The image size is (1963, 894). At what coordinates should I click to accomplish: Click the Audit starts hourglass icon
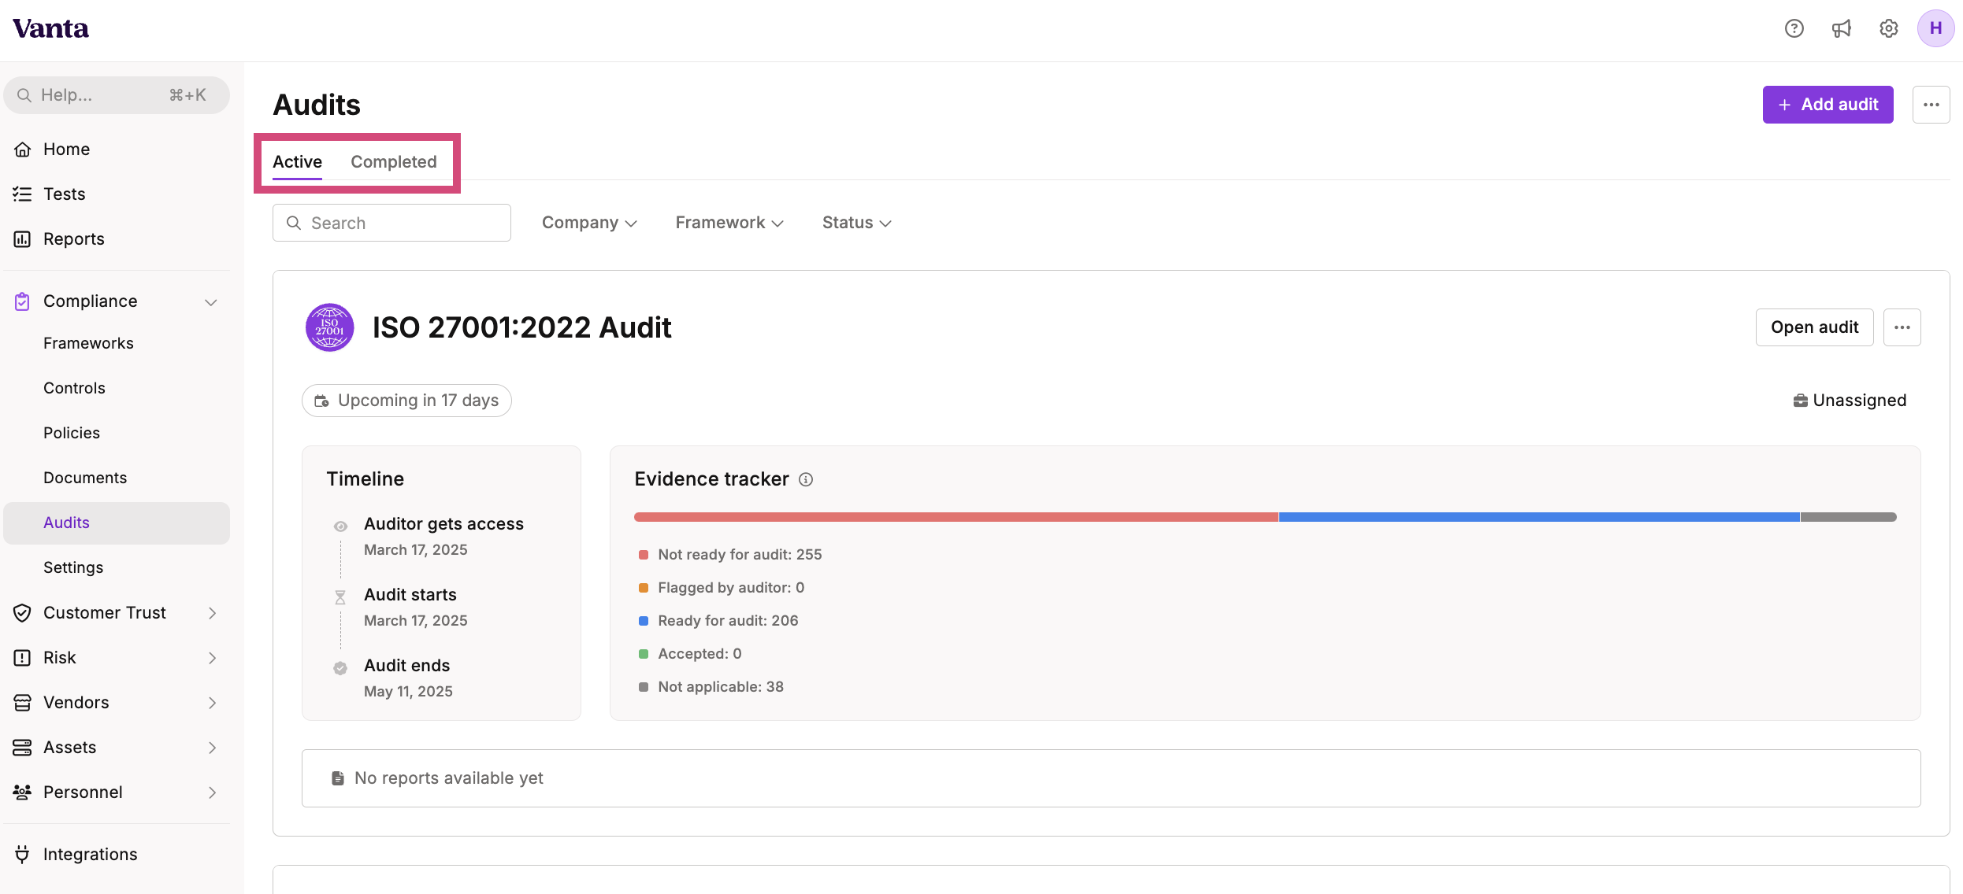(x=340, y=598)
